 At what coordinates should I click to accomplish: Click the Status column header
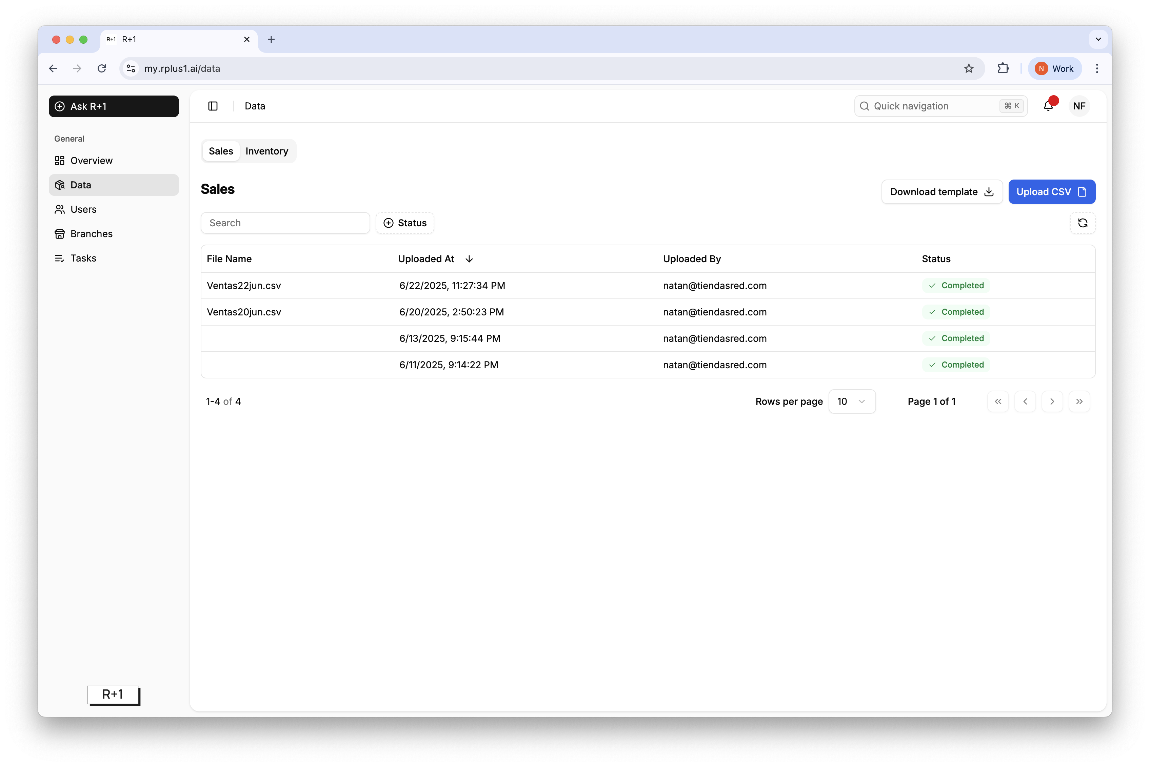936,259
